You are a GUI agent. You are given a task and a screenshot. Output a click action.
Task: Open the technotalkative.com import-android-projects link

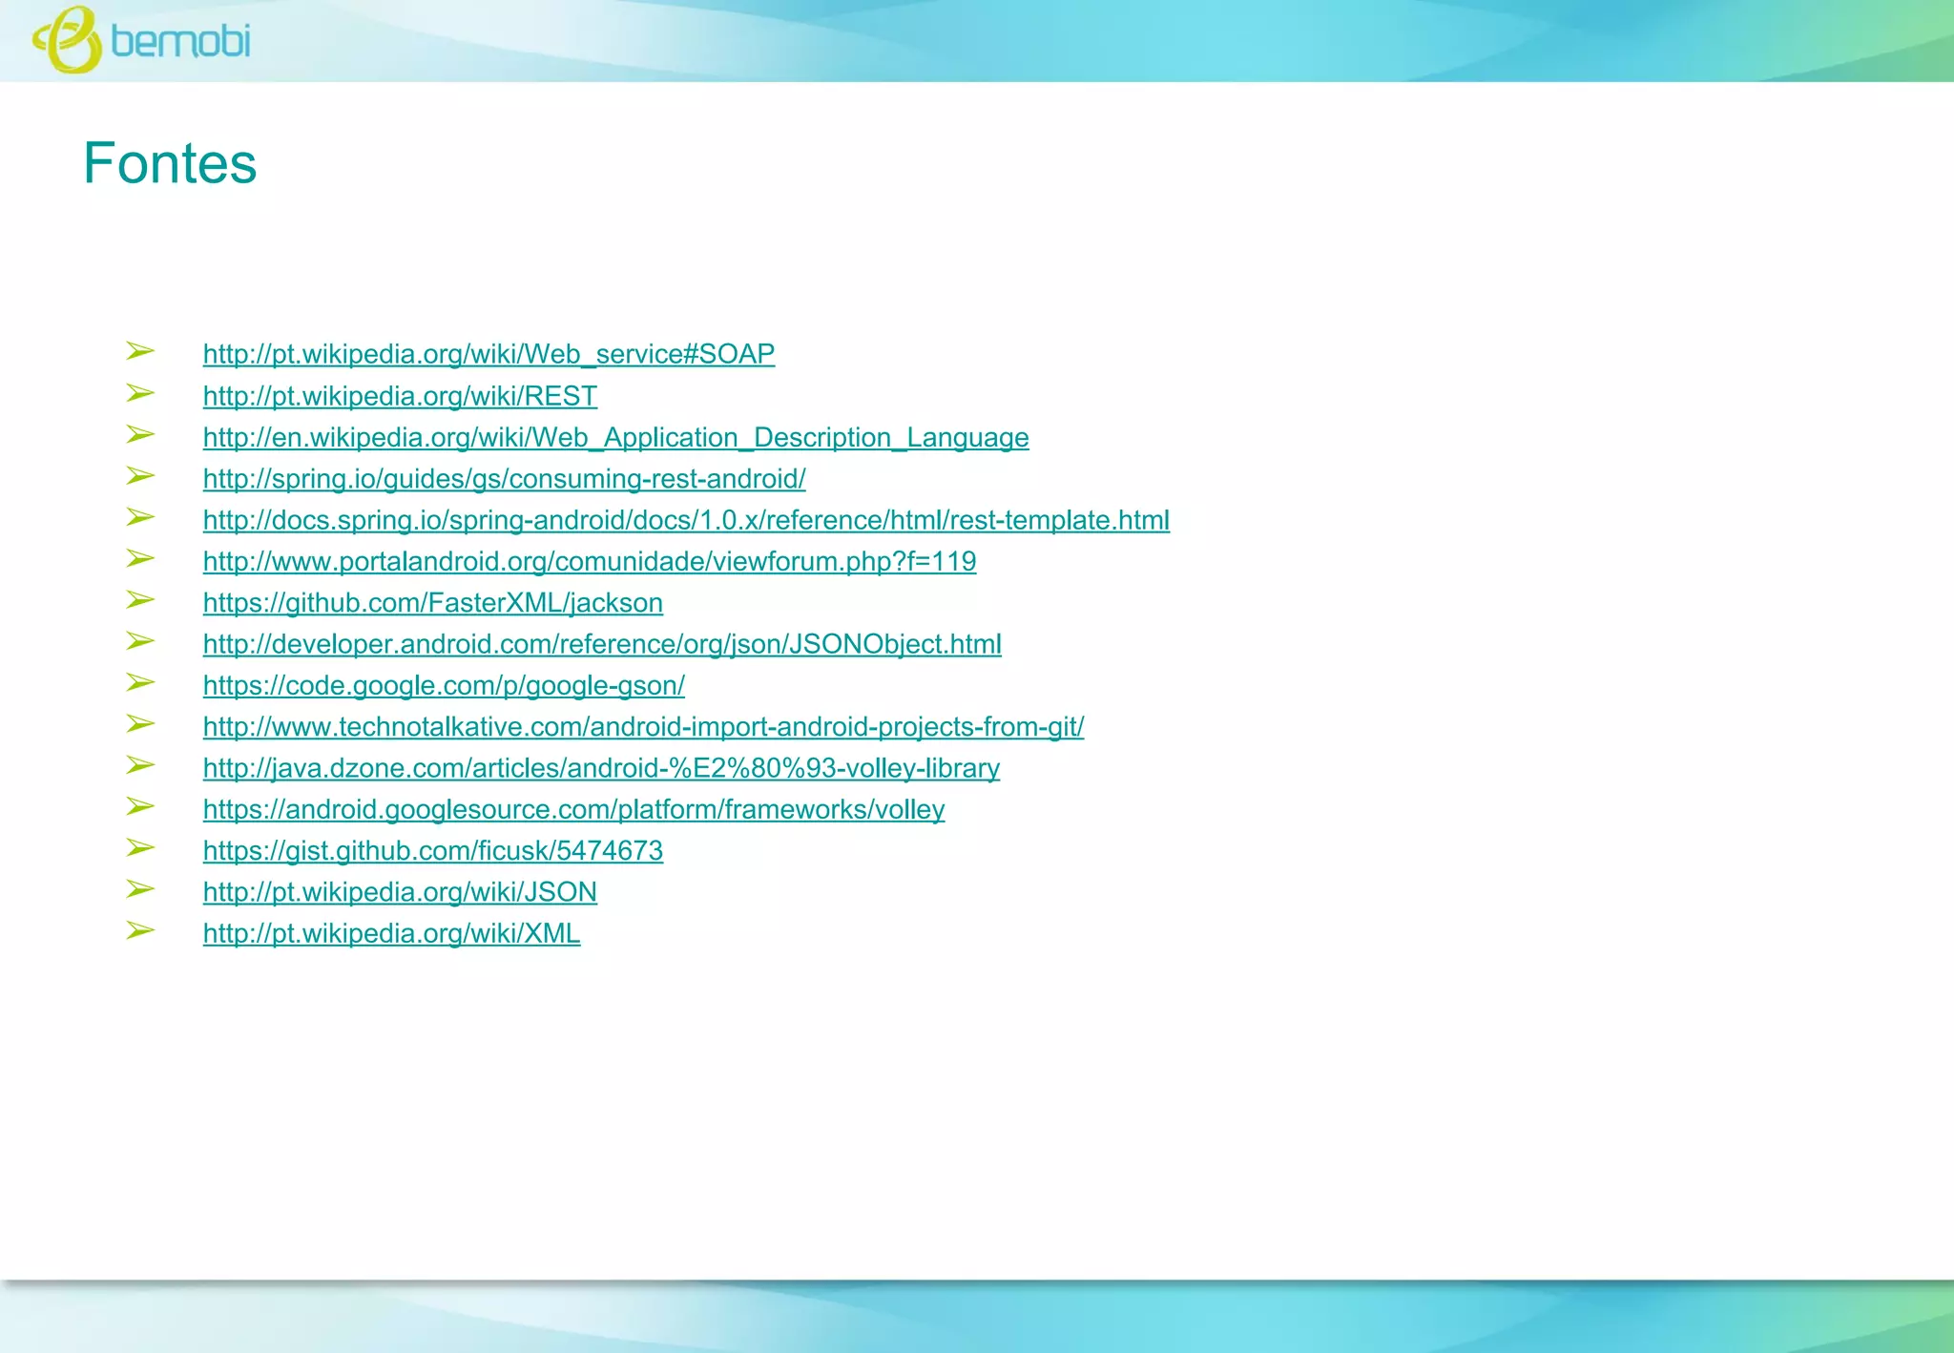point(643,727)
